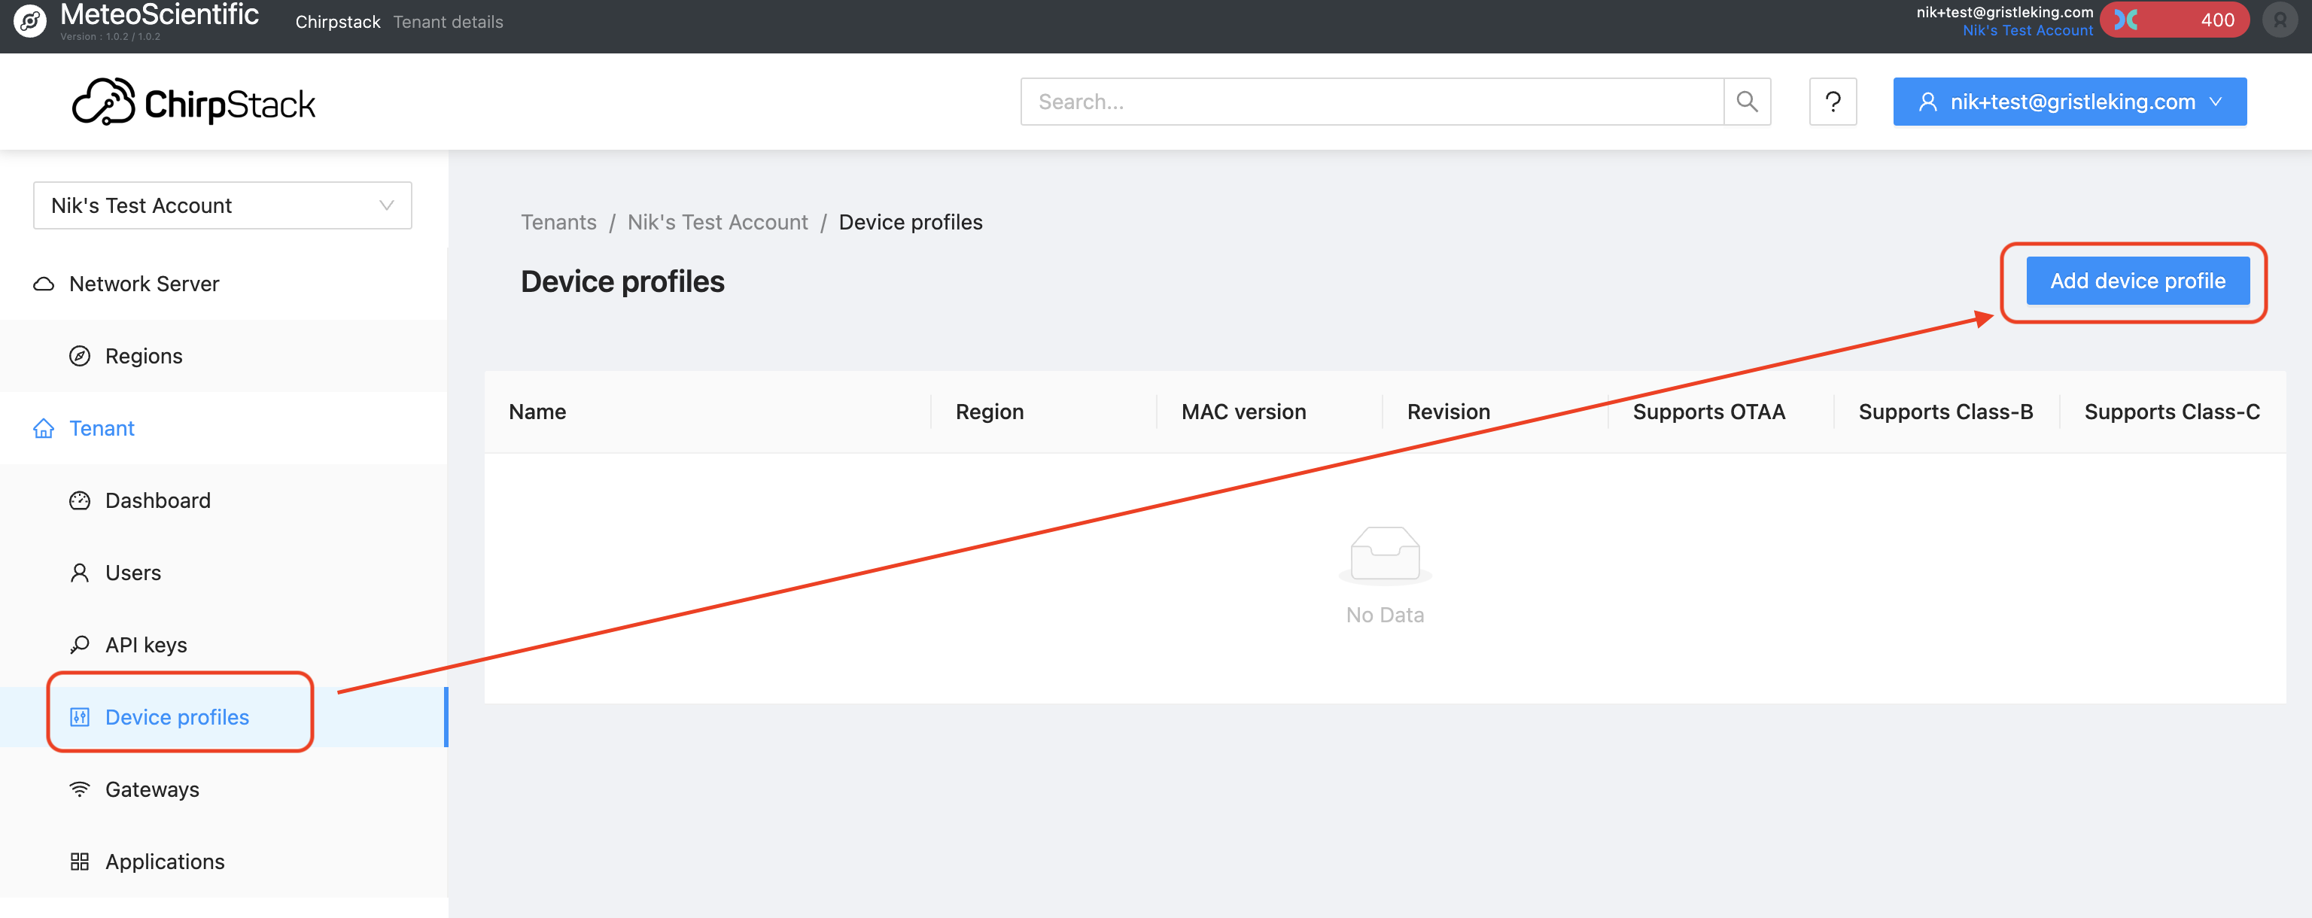Viewport: 2312px width, 918px height.
Task: Follow the Tenants breadcrumb link
Action: click(x=558, y=223)
